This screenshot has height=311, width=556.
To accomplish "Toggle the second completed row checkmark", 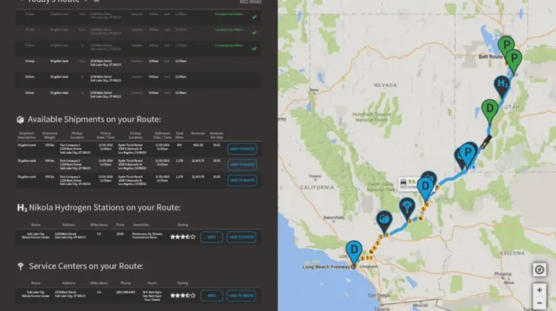I will (x=254, y=32).
